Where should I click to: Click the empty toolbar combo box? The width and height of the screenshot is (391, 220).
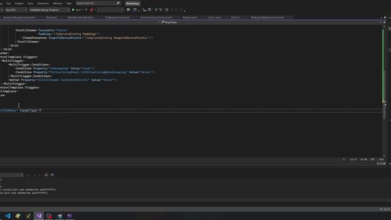click(x=110, y=10)
